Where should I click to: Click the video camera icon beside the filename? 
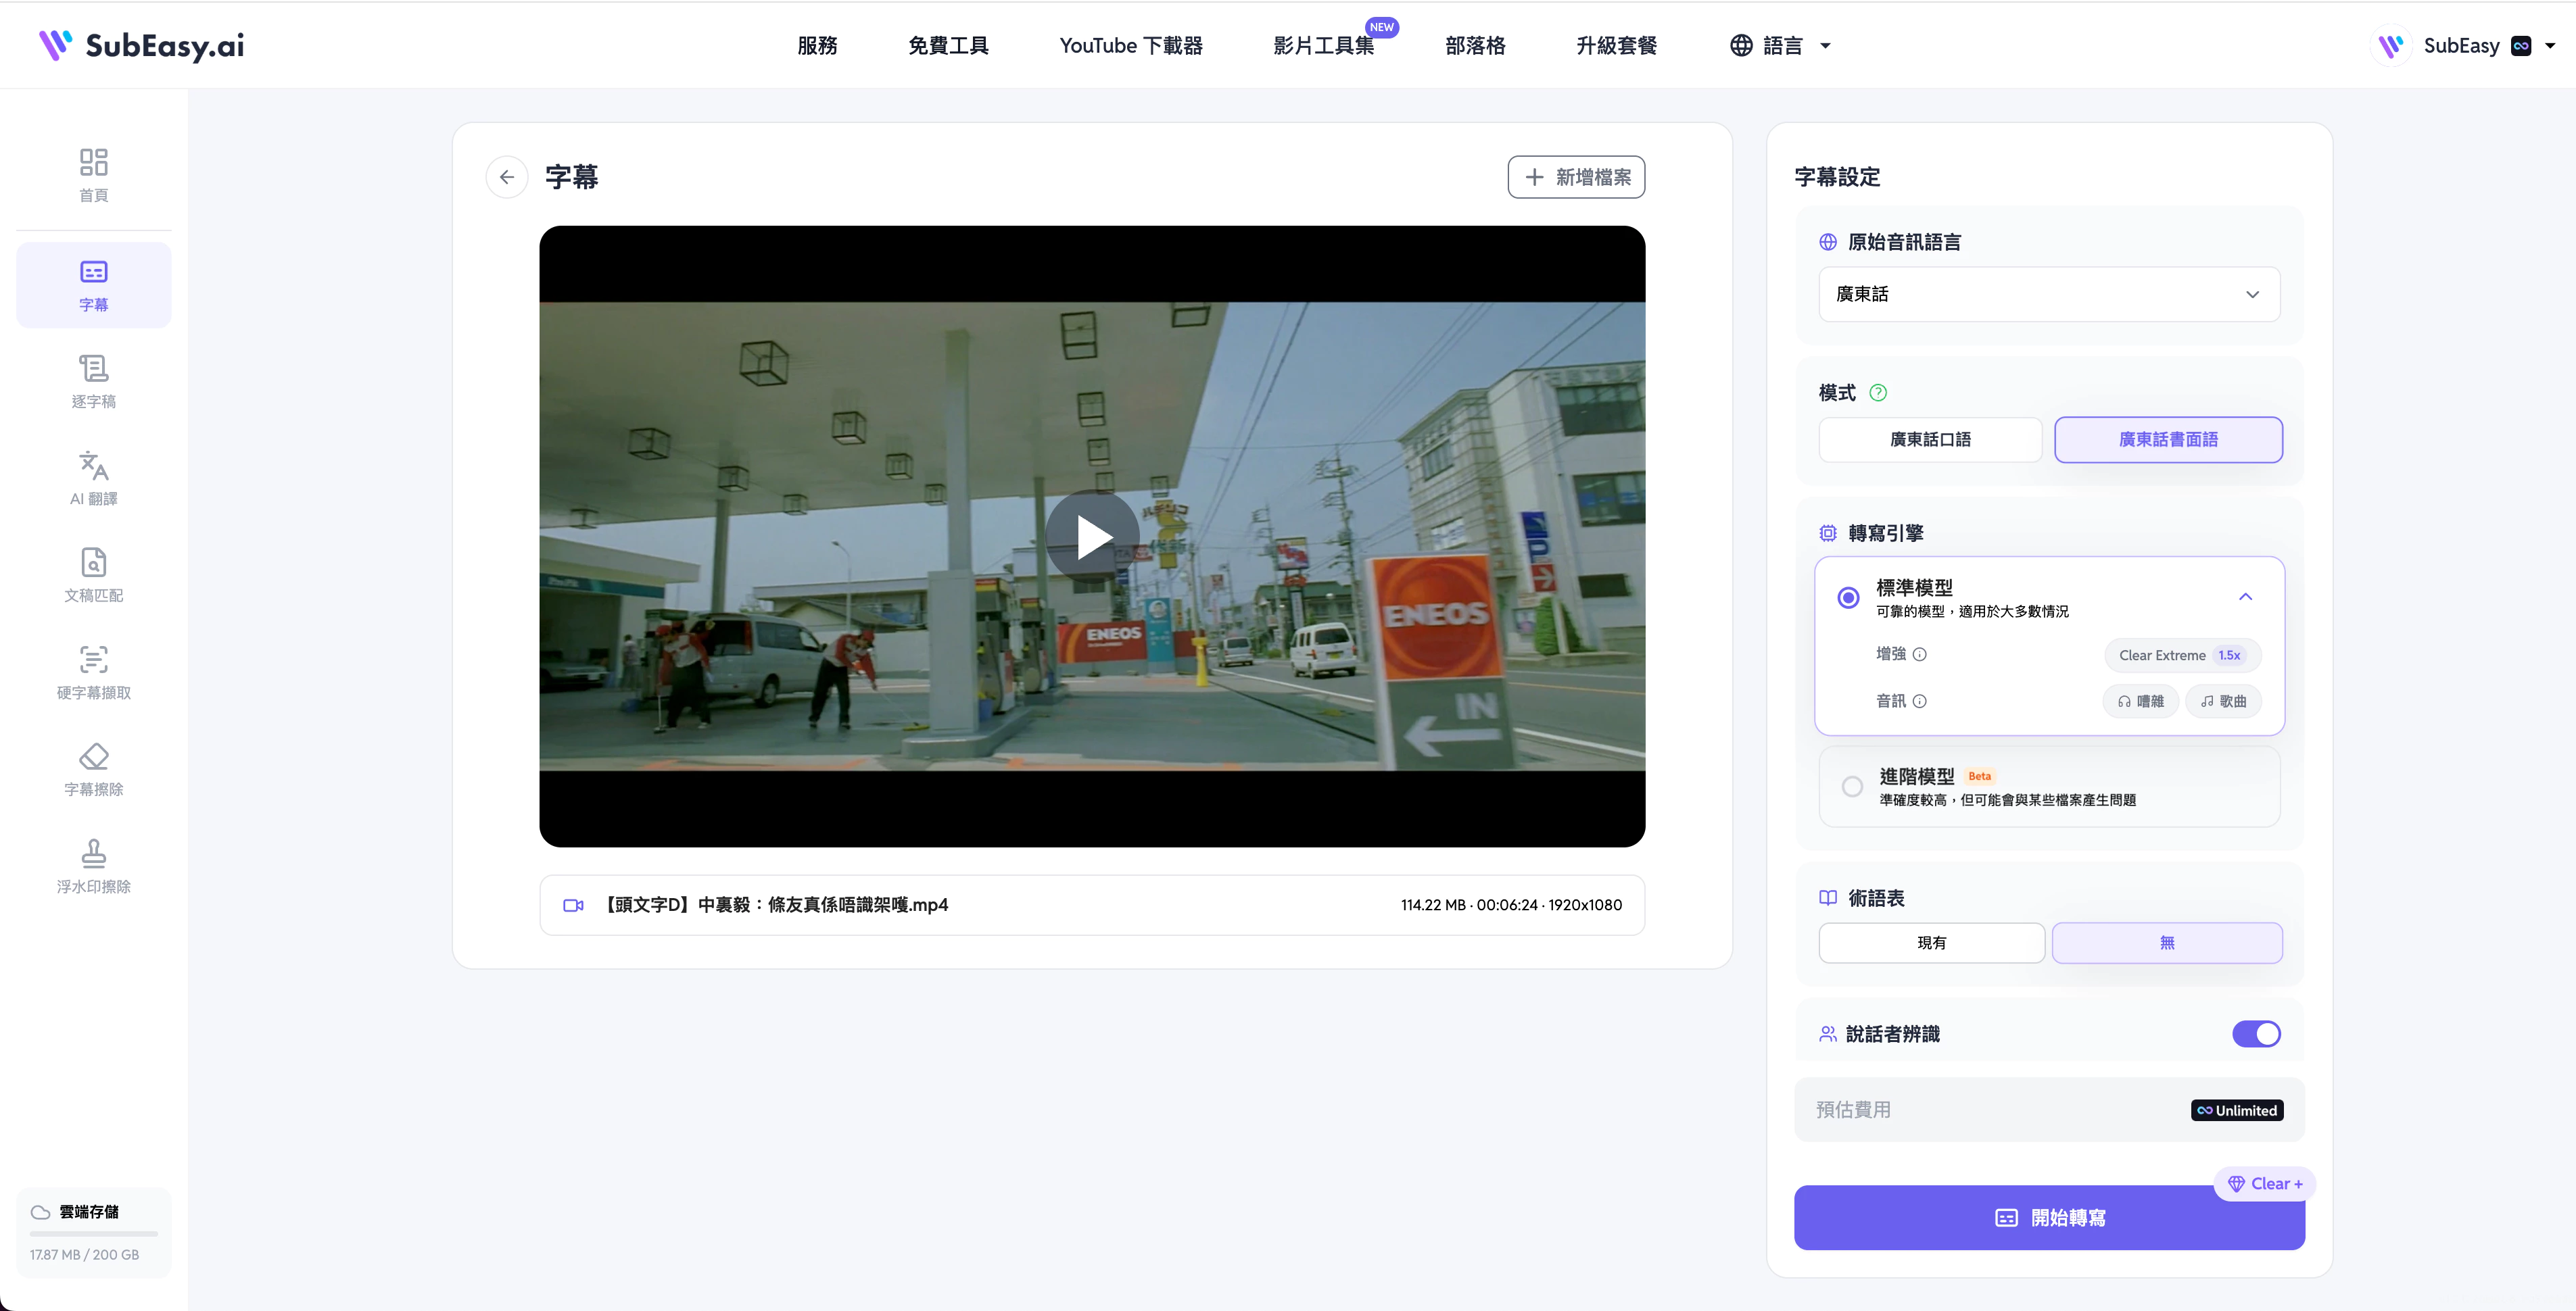[573, 906]
